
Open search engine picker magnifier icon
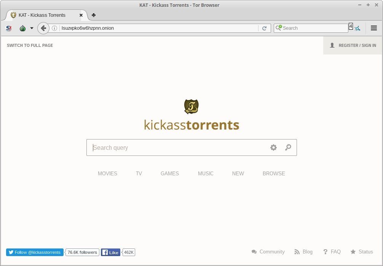[278, 28]
